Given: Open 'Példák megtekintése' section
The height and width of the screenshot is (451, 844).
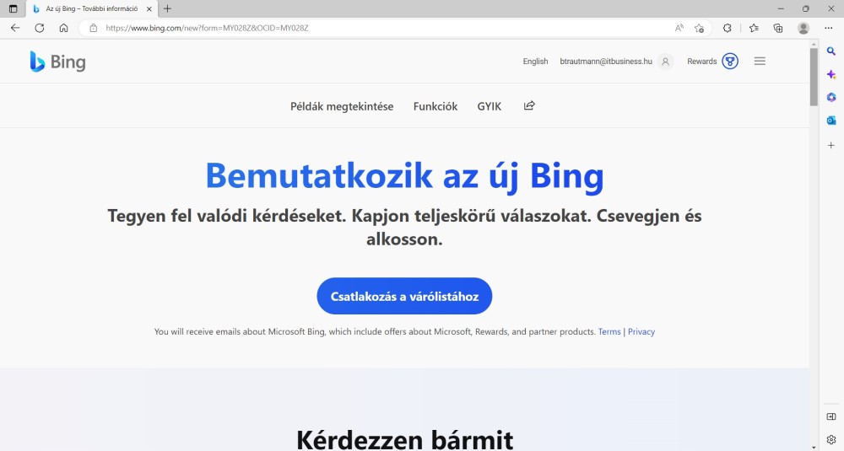Looking at the screenshot, I should pos(342,106).
